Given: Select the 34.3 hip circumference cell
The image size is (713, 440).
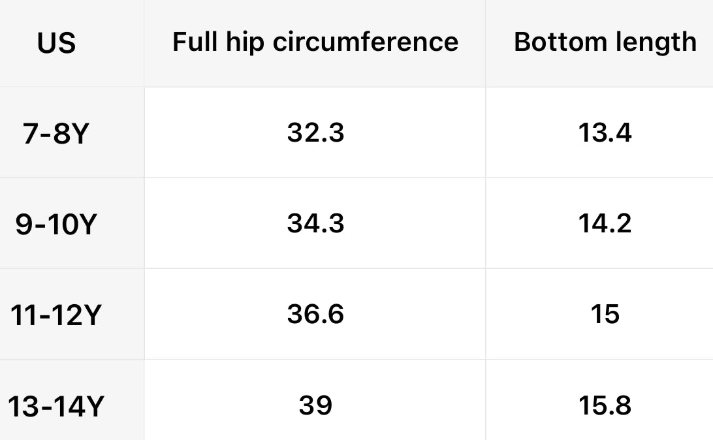Looking at the screenshot, I should tap(315, 224).
